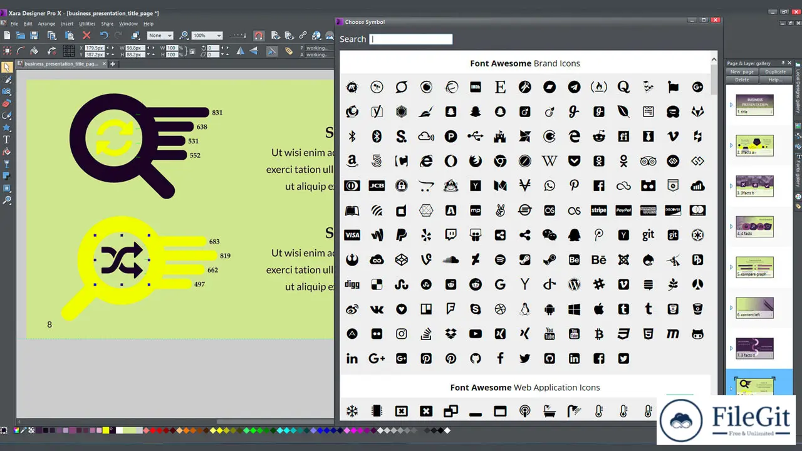Click the Help... button in Page gallery
The height and width of the screenshot is (451, 802).
tap(775, 80)
